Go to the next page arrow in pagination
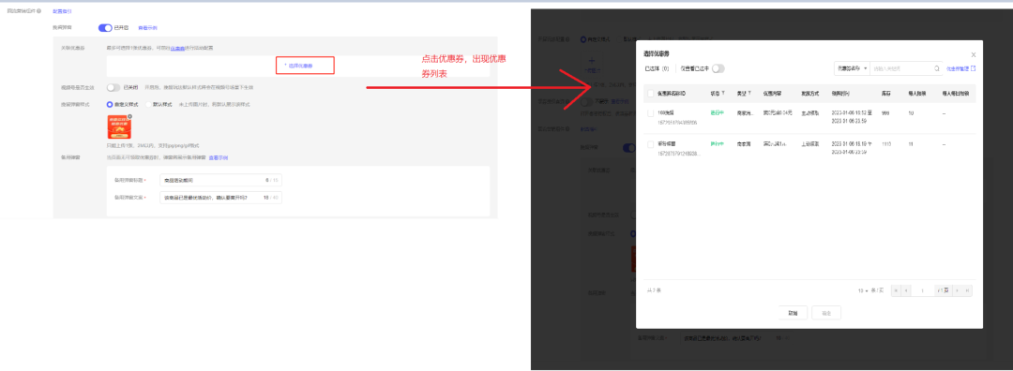Screen dimensions: 1013x371 (957, 291)
